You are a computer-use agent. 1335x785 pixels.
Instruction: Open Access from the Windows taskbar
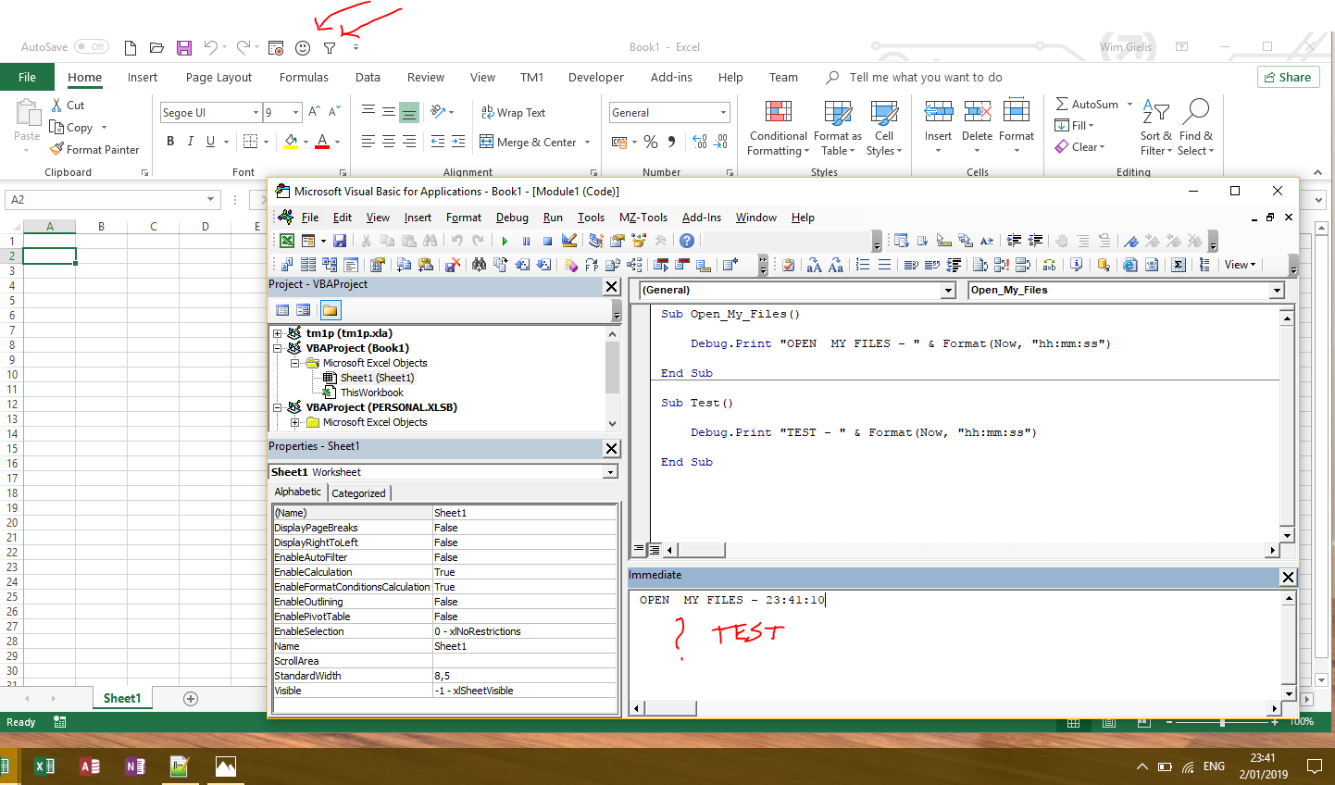(90, 766)
